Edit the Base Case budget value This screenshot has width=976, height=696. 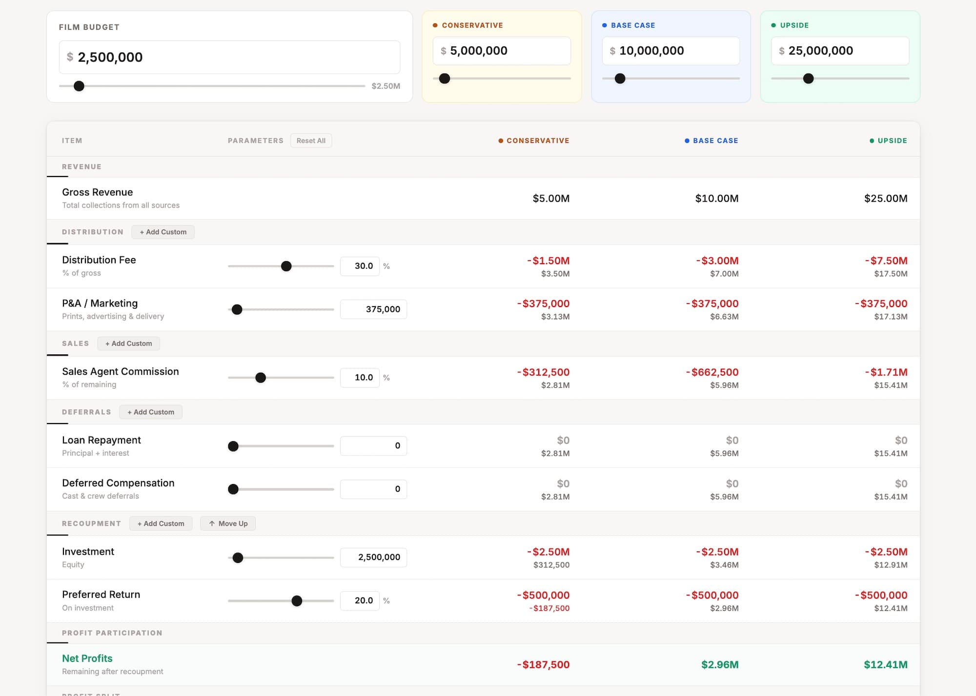point(671,50)
